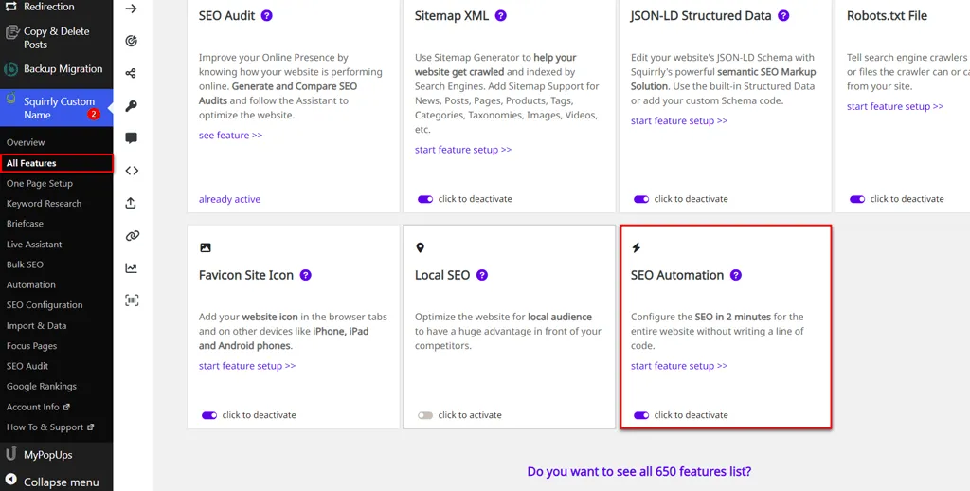Image resolution: width=970 pixels, height=491 pixels.
Task: Open Focus Pages
Action: pyautogui.click(x=31, y=345)
